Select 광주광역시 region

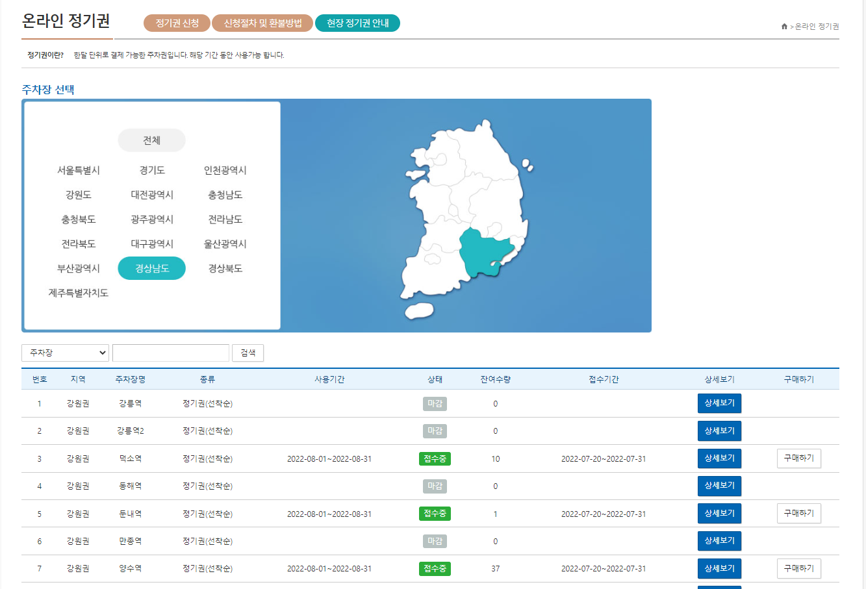pos(152,219)
